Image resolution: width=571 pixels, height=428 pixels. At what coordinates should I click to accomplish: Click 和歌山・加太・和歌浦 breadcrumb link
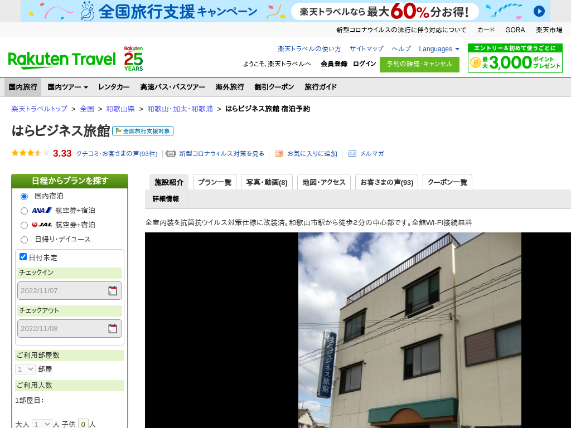180,109
